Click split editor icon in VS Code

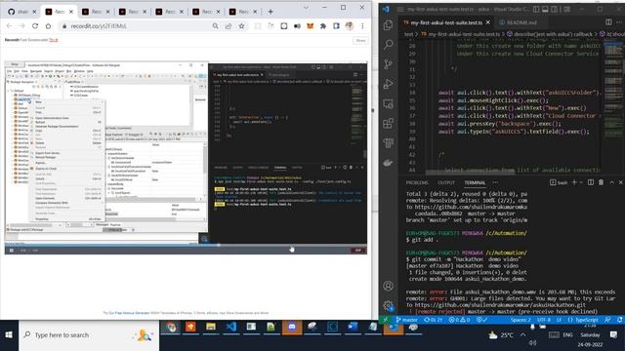(x=608, y=22)
